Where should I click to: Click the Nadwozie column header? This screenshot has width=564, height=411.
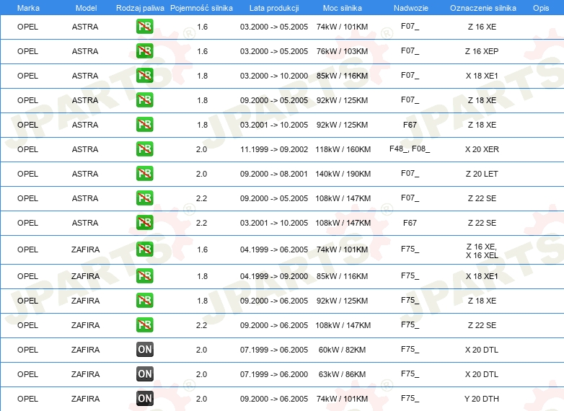411,8
